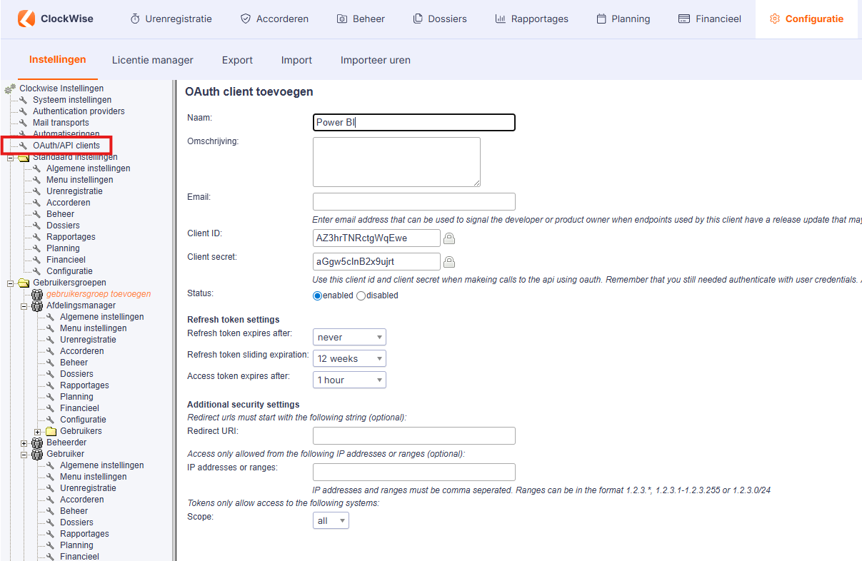Click the Rapportages chart icon

(x=502, y=19)
